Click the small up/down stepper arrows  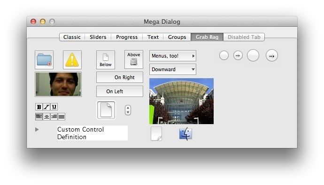coord(128,110)
